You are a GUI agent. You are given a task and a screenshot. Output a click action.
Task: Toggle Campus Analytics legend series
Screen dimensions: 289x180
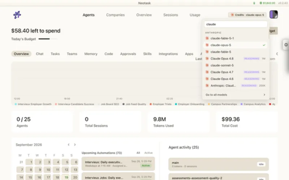(253, 104)
